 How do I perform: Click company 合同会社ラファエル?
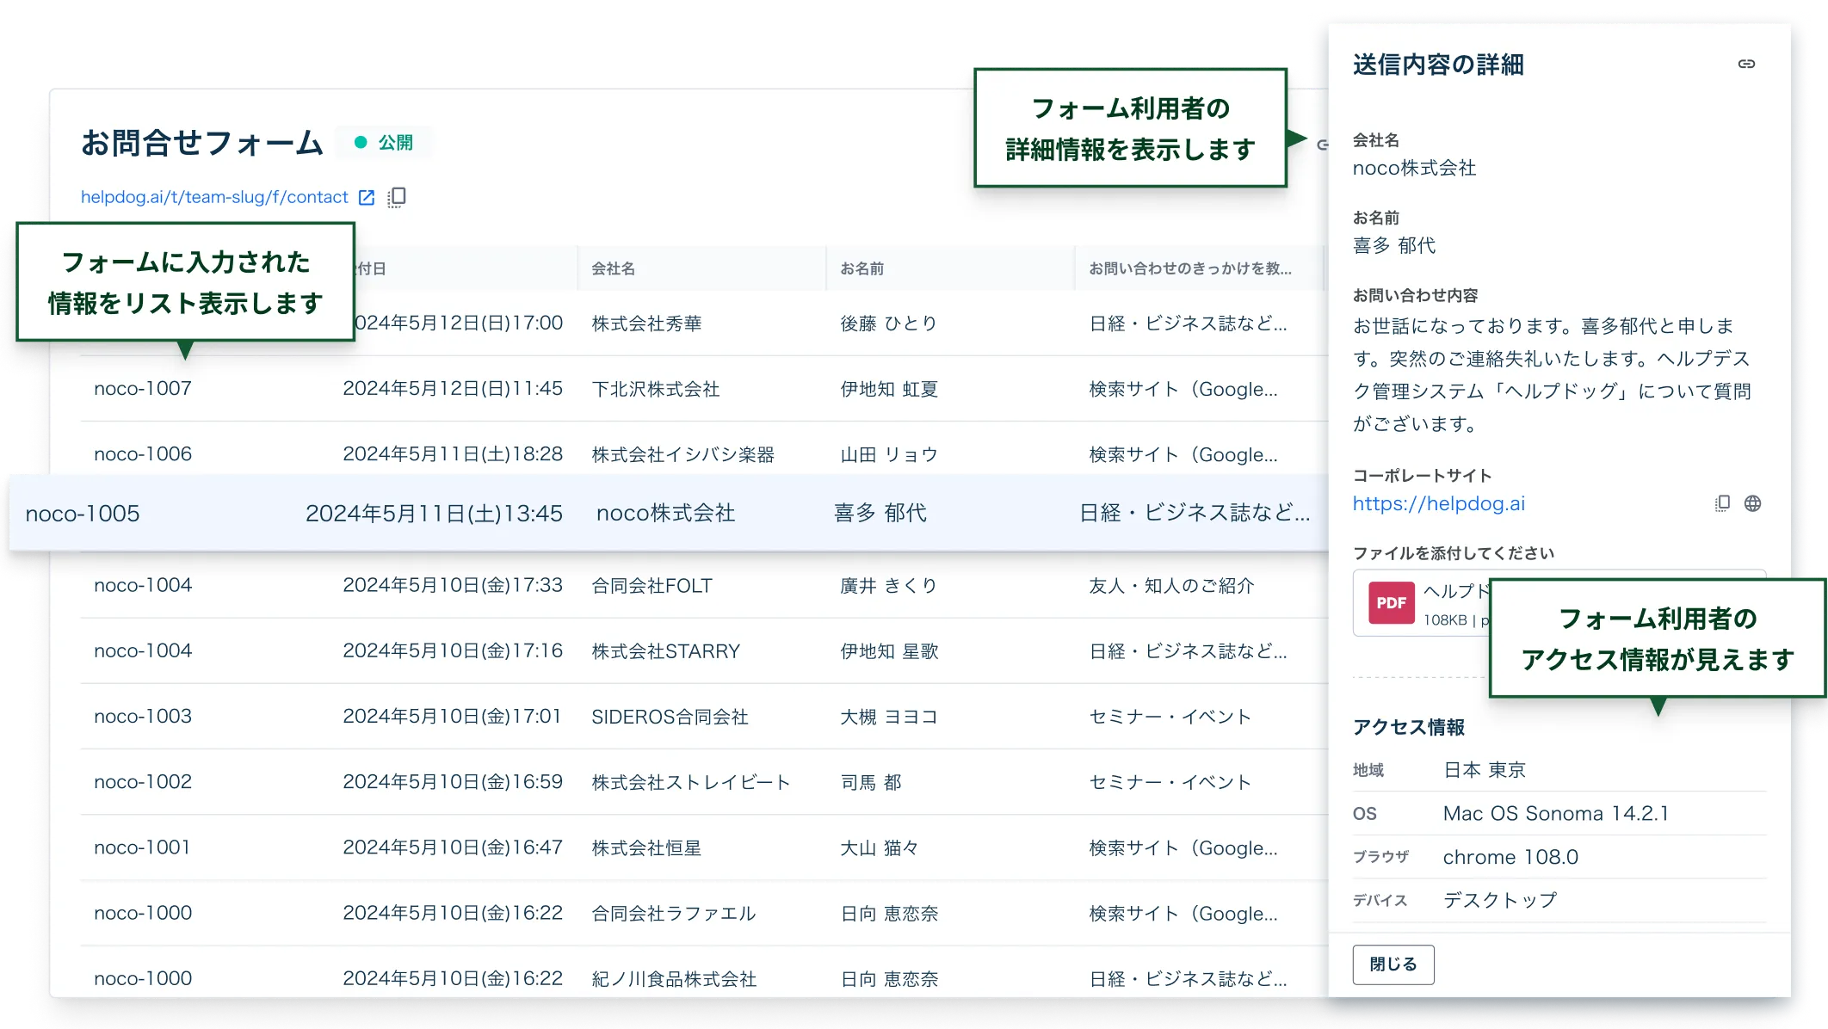(x=674, y=913)
